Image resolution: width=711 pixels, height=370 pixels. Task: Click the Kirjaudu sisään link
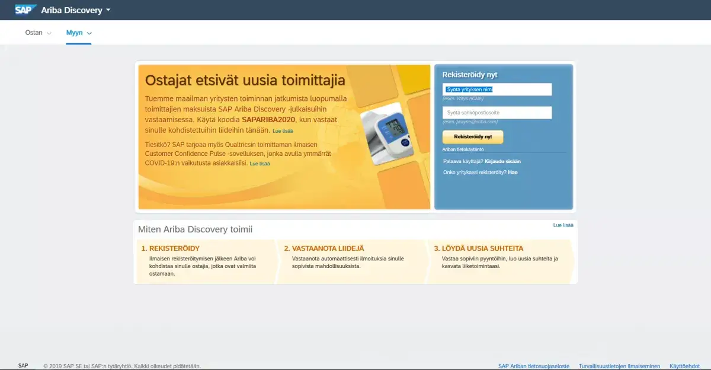[x=502, y=161]
